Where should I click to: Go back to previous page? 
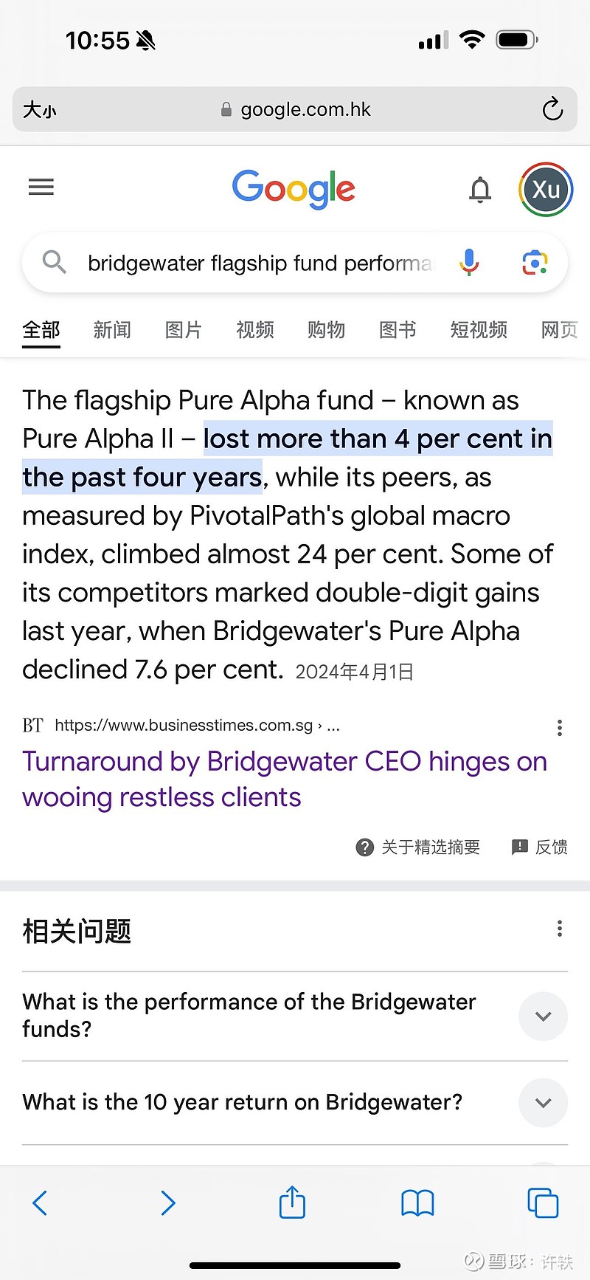(x=41, y=1203)
